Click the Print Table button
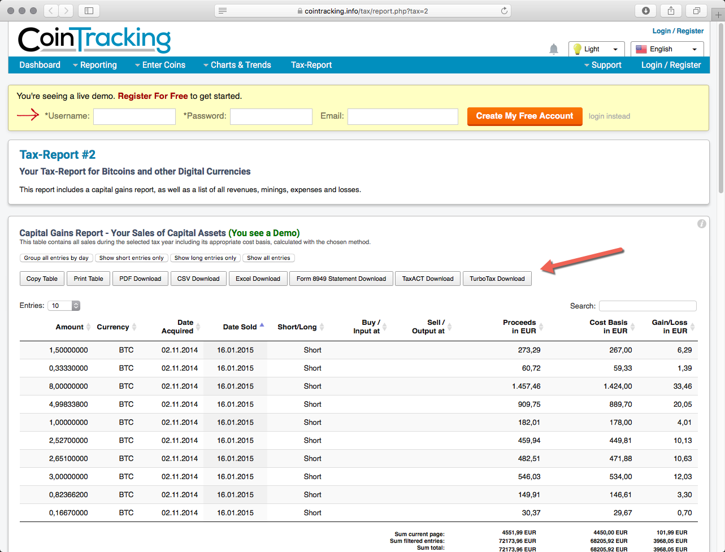Image resolution: width=725 pixels, height=552 pixels. coord(89,279)
